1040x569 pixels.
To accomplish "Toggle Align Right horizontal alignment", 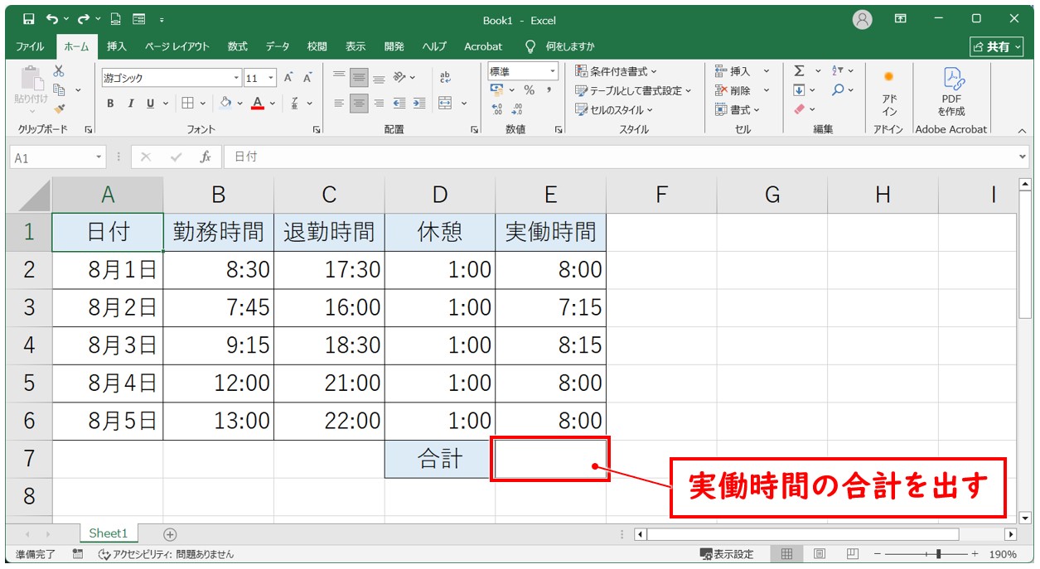I will (x=379, y=104).
